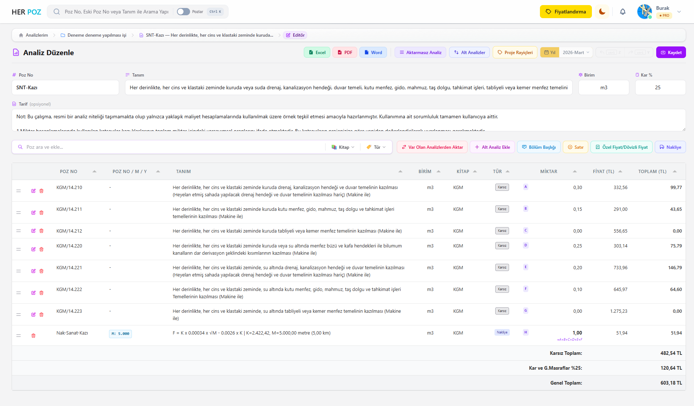This screenshot has width=694, height=406.
Task: Click the home icon in breadcrumb
Action: coord(21,35)
